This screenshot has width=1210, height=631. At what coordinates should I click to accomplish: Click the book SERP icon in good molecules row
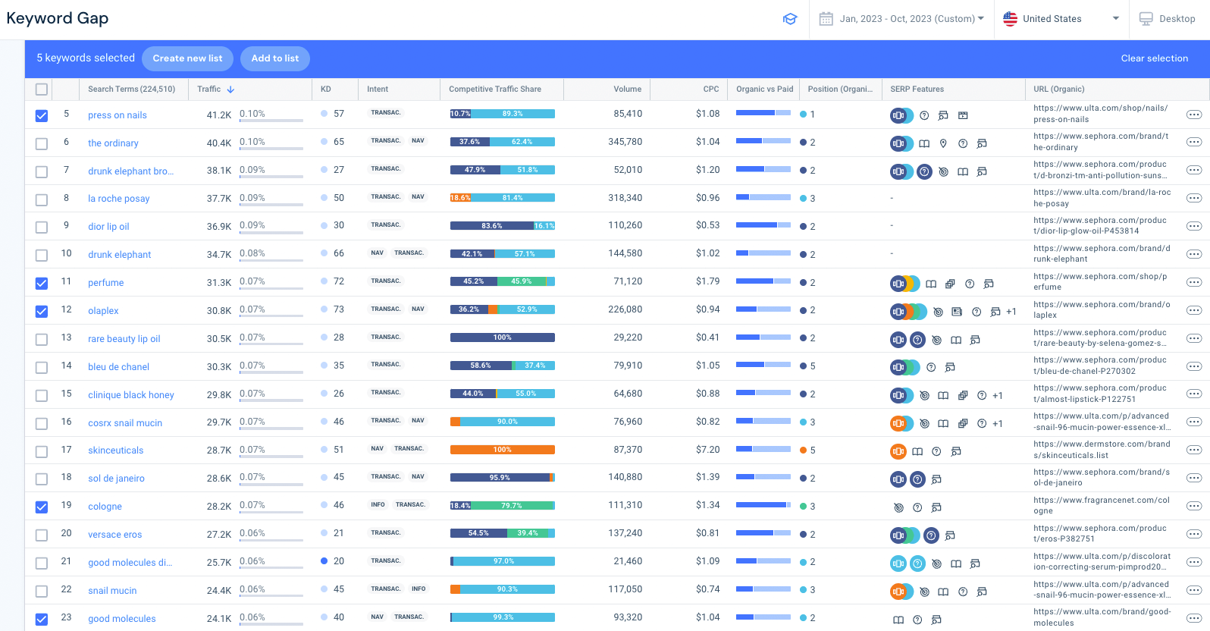[898, 620]
